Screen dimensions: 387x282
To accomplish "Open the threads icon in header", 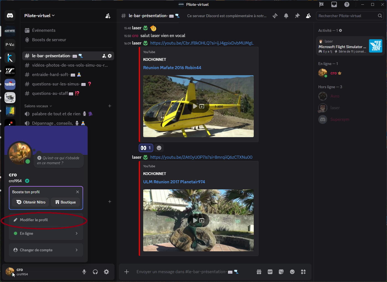I will click(275, 16).
